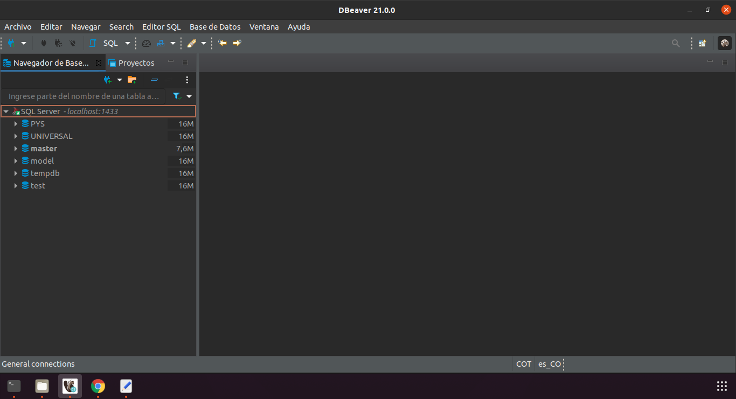The height and width of the screenshot is (399, 736).
Task: Open the SQL button dropdown arrow
Action: 128,43
